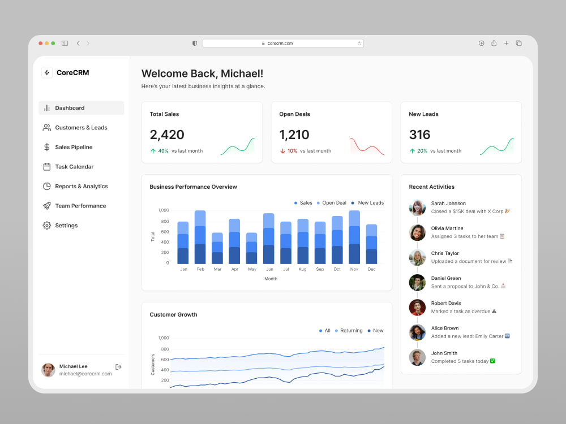Screen dimensions: 566x424
Task: Toggle the Open Deal legend entry
Action: 331,203
